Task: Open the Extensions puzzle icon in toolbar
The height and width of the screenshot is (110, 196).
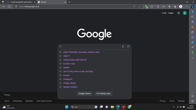Action: tap(152, 7)
